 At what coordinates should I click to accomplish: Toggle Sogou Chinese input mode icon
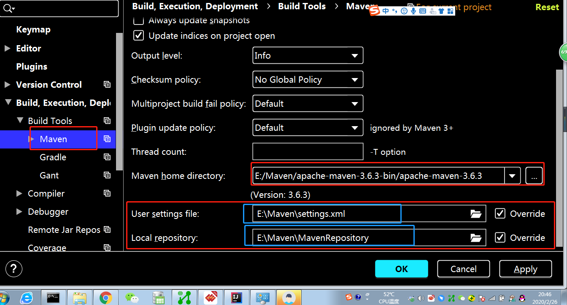(x=386, y=11)
